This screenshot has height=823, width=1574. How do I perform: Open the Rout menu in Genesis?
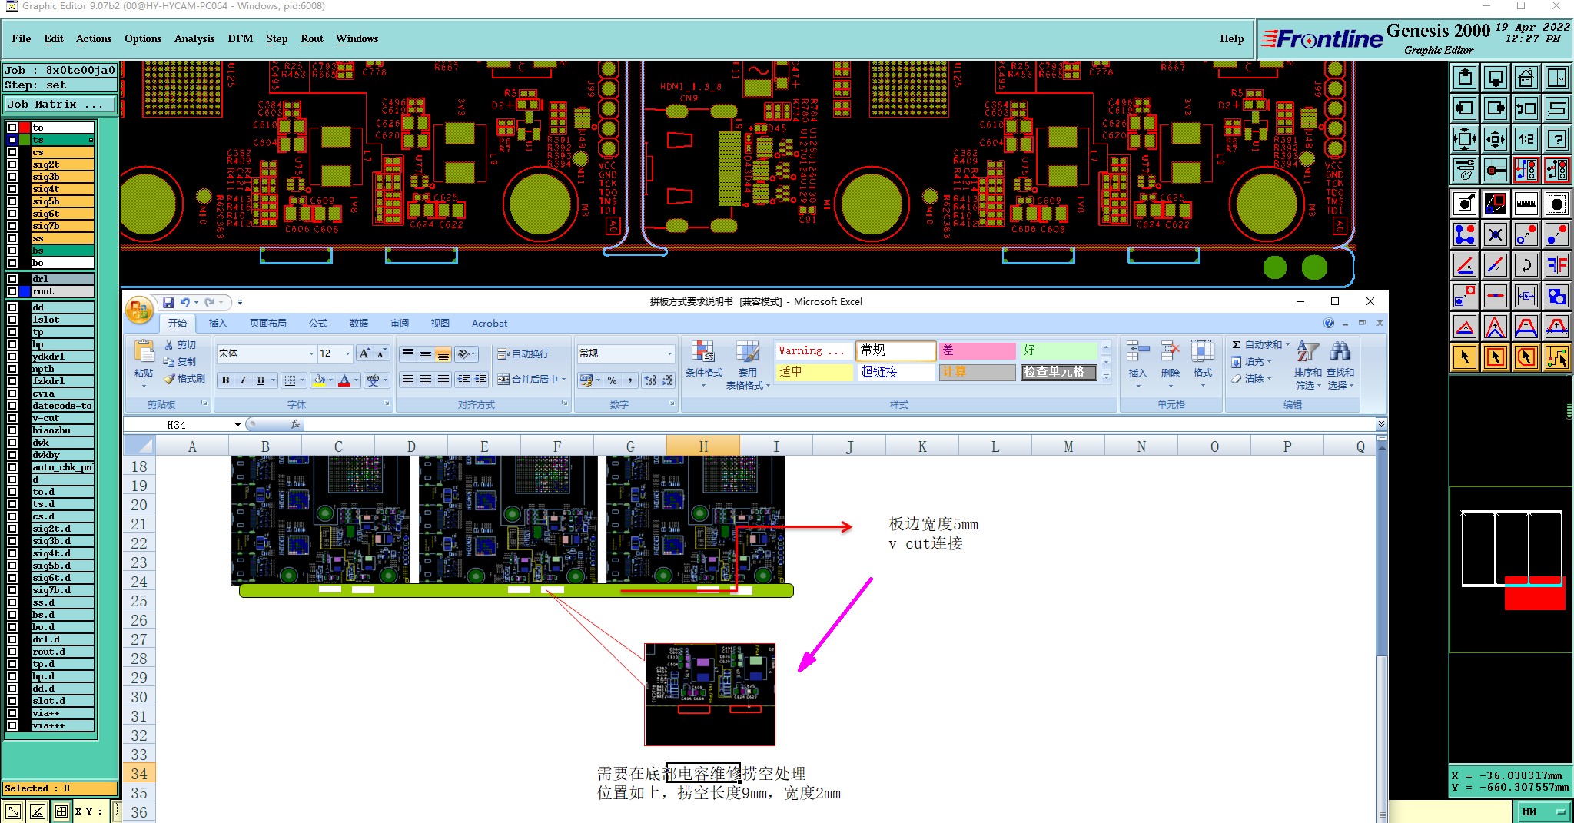(312, 38)
